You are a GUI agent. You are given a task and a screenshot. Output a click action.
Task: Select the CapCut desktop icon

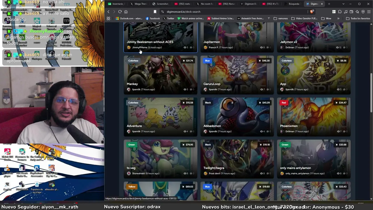coord(7,186)
